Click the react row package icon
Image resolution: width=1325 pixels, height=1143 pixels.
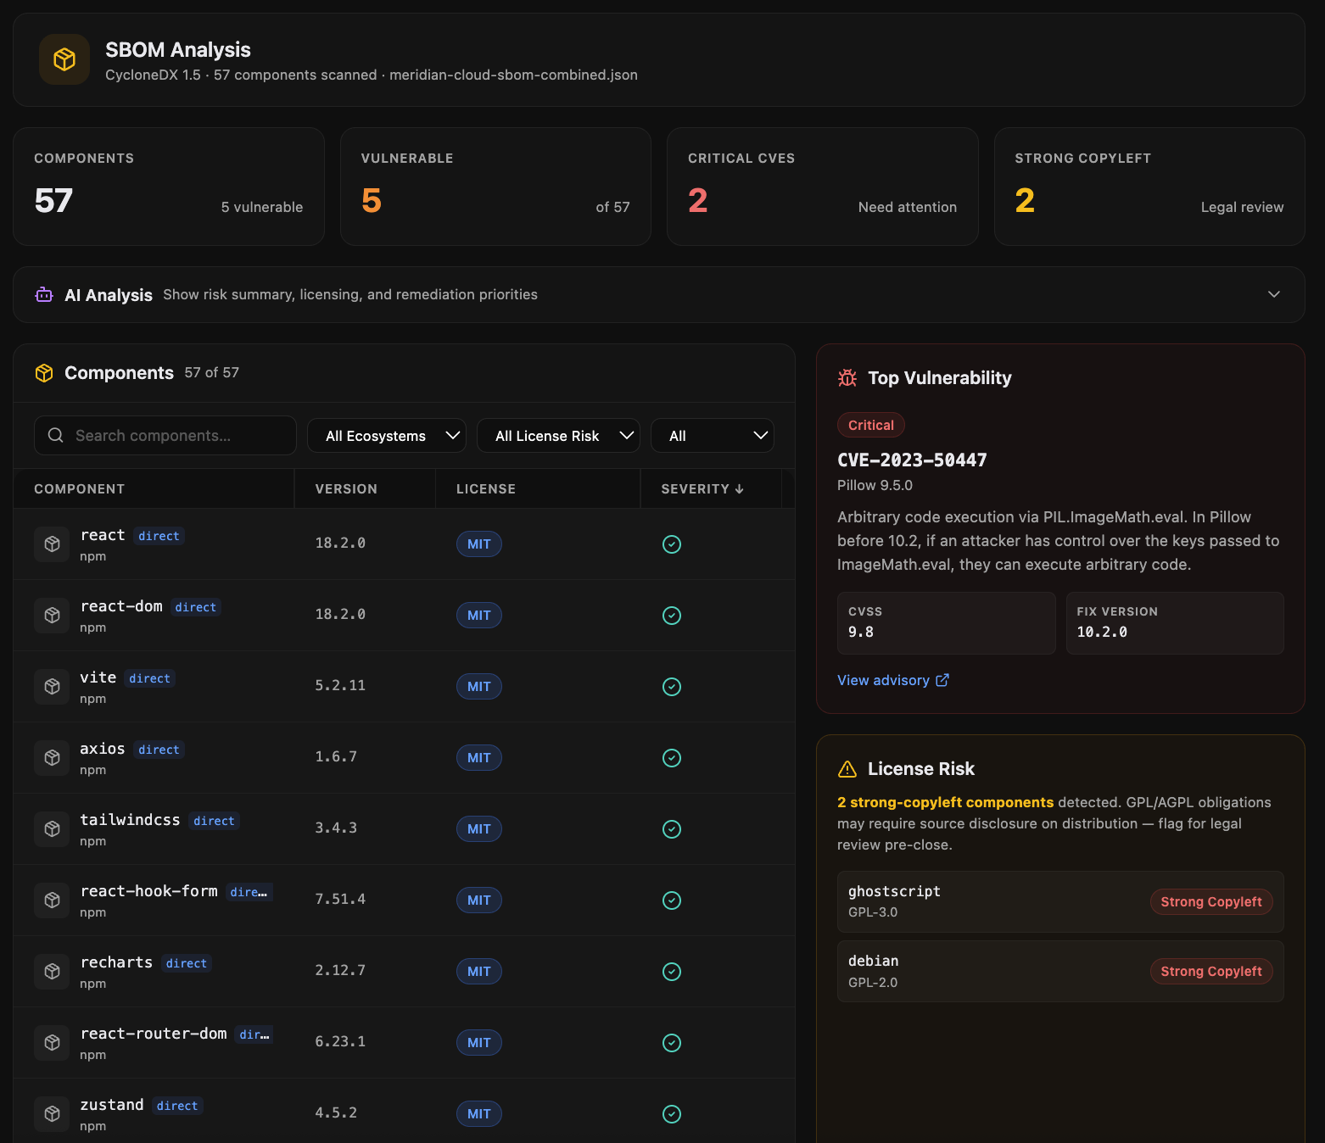52,544
